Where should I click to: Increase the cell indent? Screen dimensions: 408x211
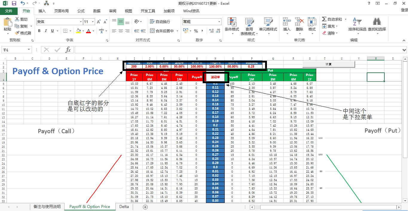tap(143, 31)
